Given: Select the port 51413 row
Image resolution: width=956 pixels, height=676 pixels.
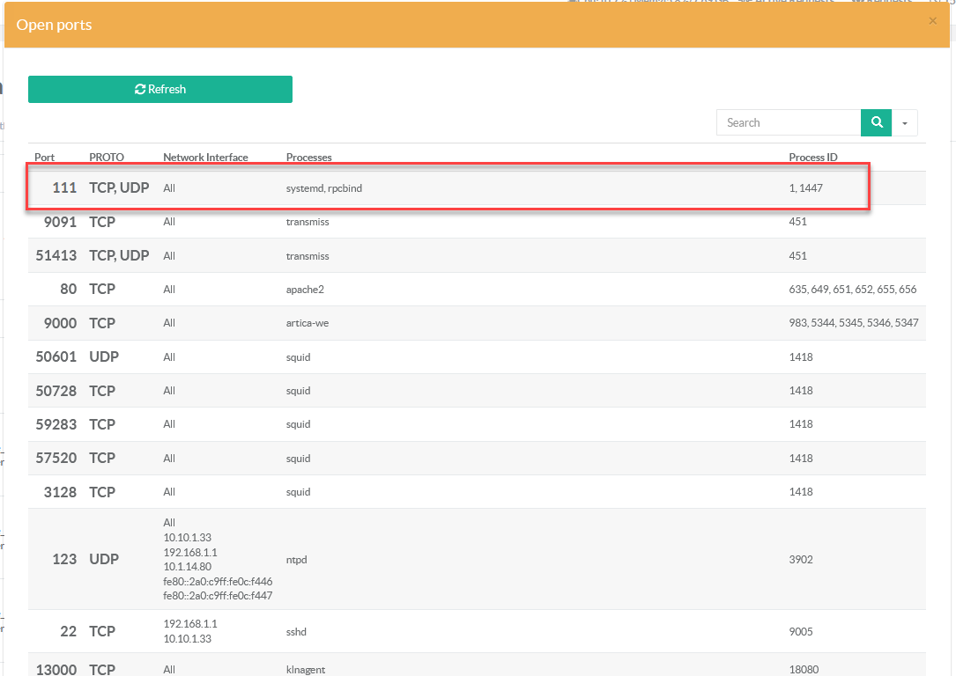Looking at the screenshot, I should click(476, 256).
